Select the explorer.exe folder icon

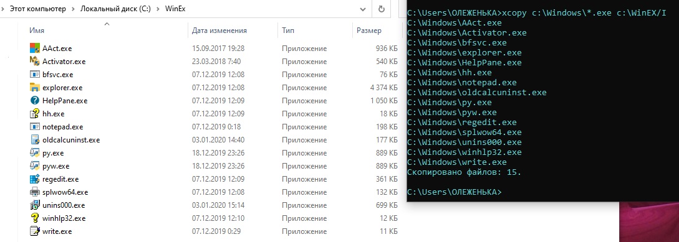click(35, 87)
